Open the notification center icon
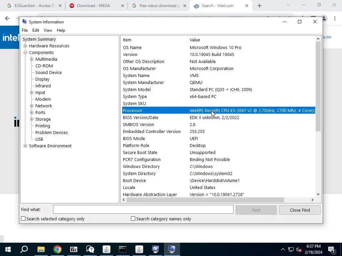 click(x=331, y=249)
